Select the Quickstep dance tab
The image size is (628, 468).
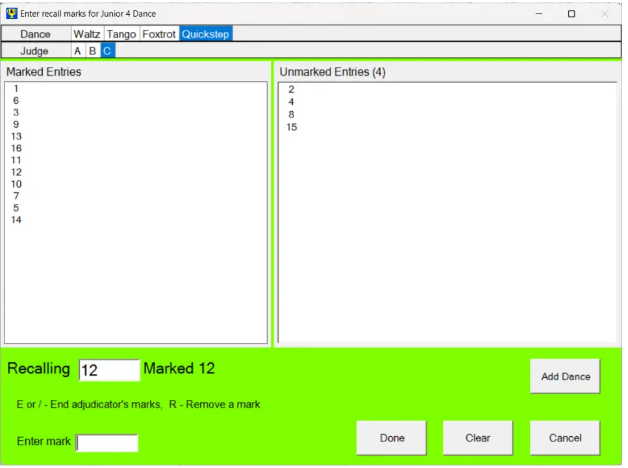205,34
